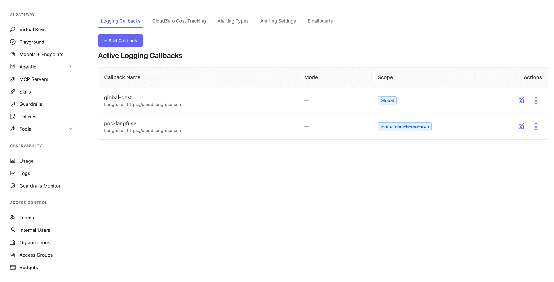Click the Callback Name column header

coord(122,77)
